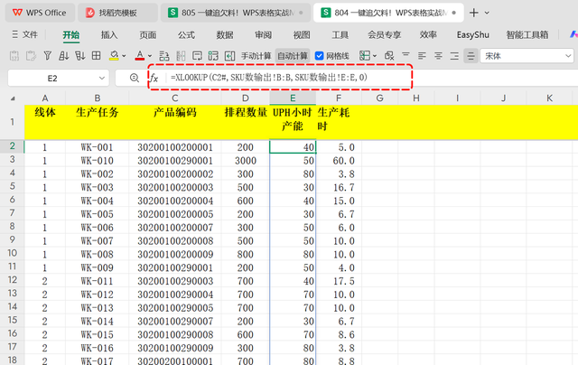The width and height of the screenshot is (578, 365).
Task: Click the zoom magnifier beside formula bar
Action: tap(135, 78)
